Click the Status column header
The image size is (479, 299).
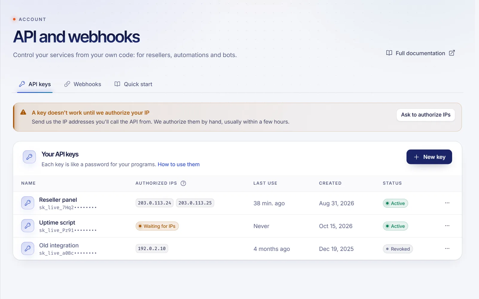(392, 183)
